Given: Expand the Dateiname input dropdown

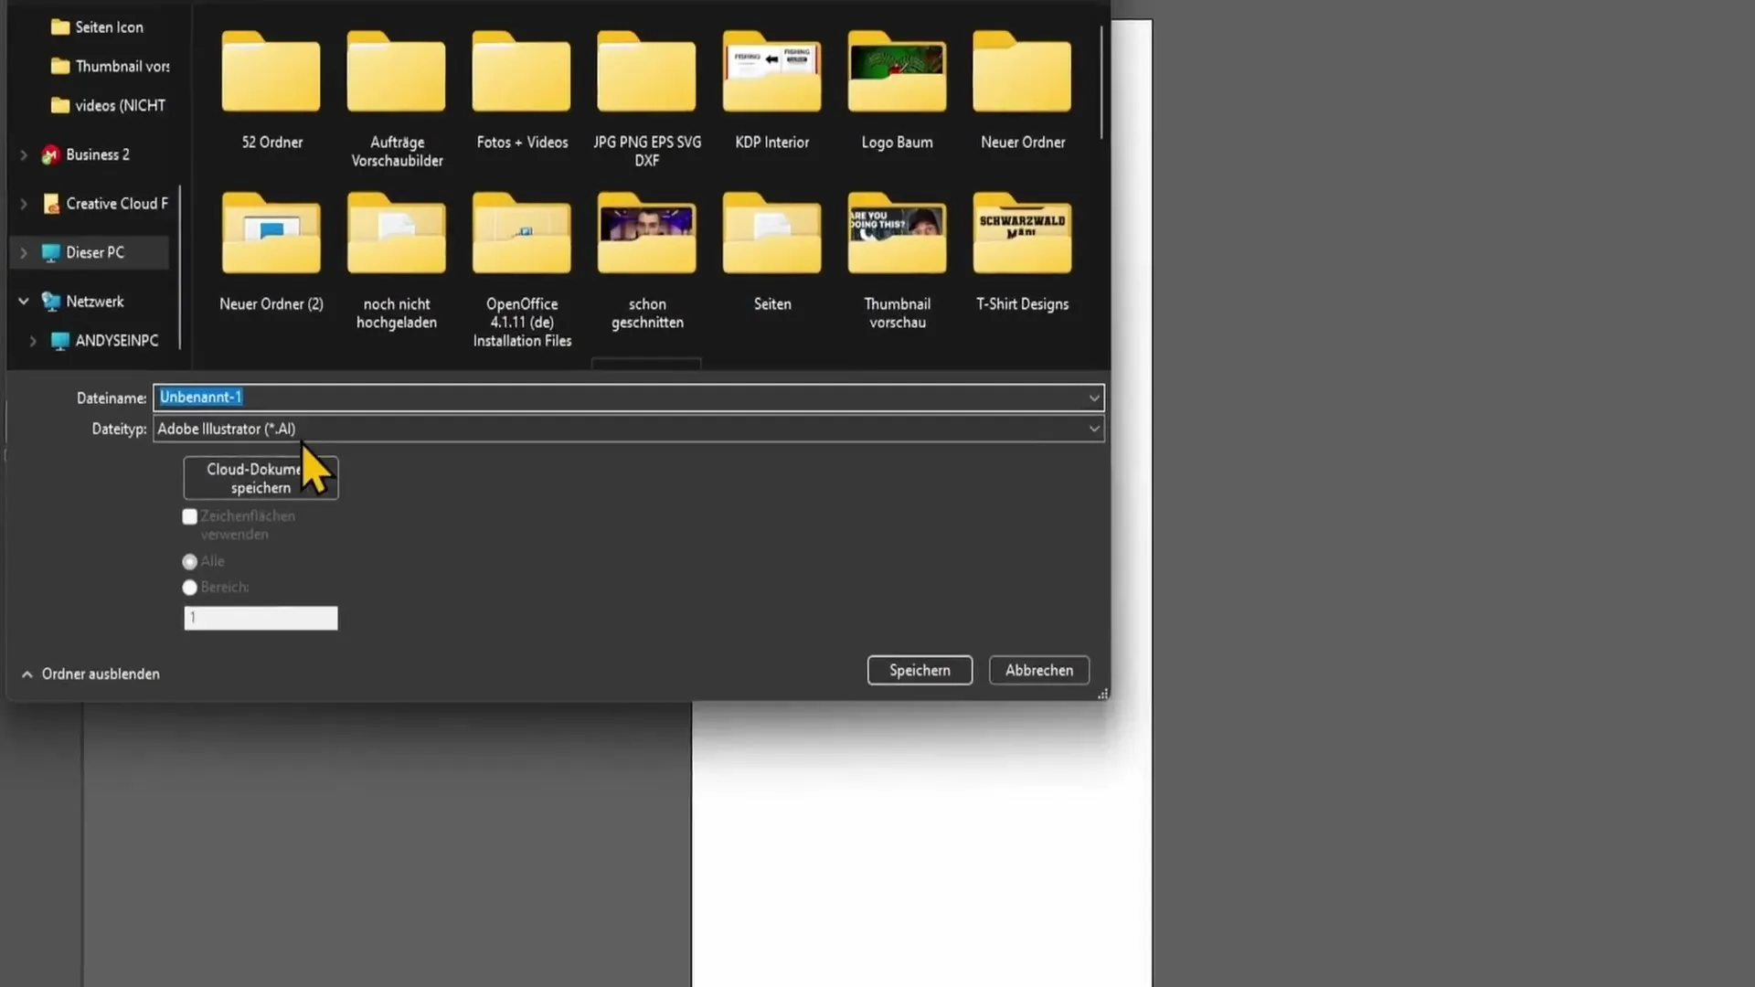Looking at the screenshot, I should 1094,398.
